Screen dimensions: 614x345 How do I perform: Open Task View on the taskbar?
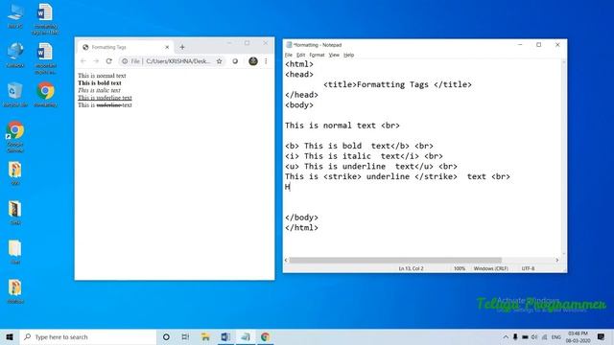click(x=185, y=336)
